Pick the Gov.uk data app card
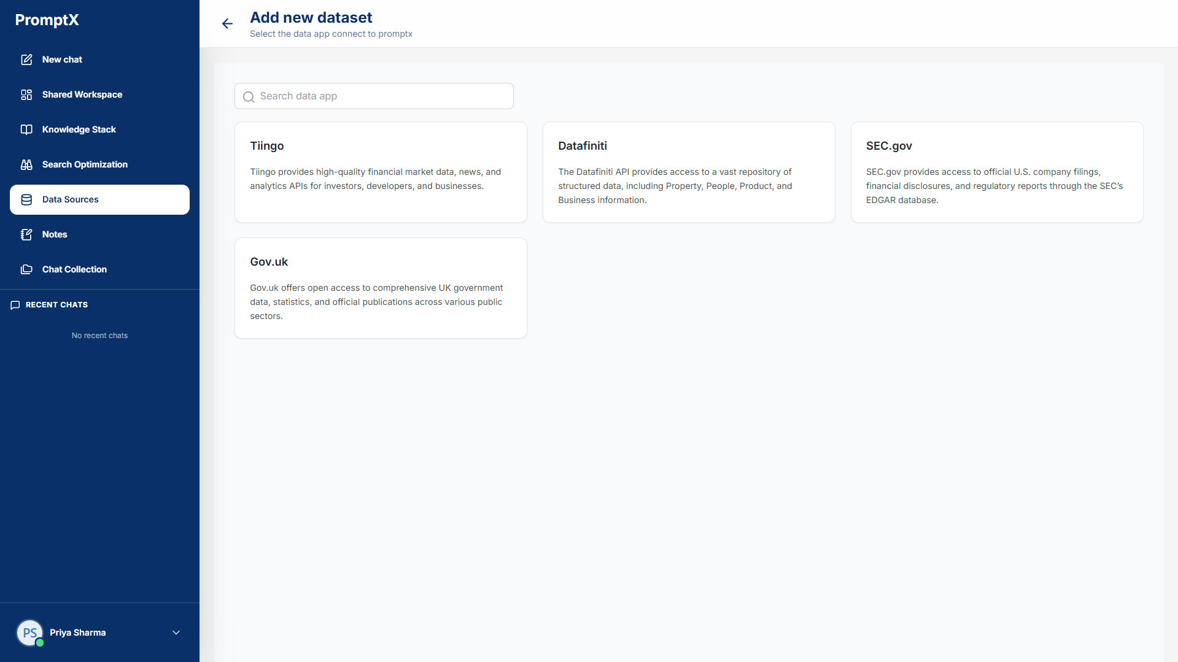This screenshot has height=662, width=1178. (381, 288)
